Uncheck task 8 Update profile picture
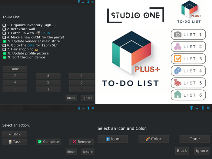This screenshot has width=212, height=159. [5, 53]
